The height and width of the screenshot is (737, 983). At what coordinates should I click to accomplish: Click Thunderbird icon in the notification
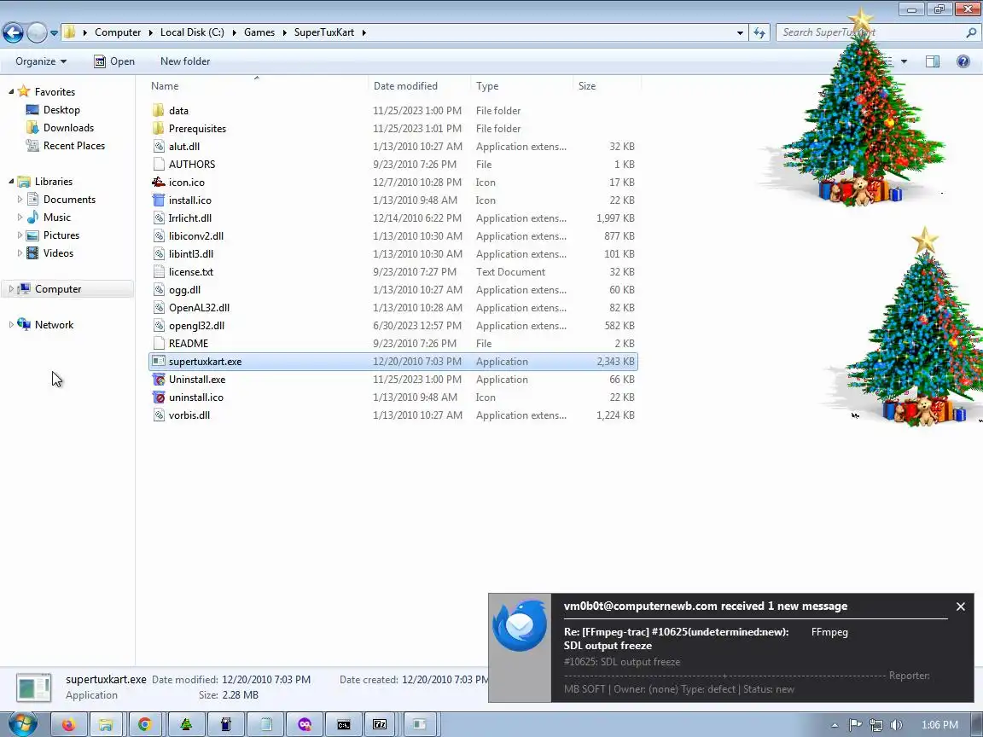(x=520, y=625)
